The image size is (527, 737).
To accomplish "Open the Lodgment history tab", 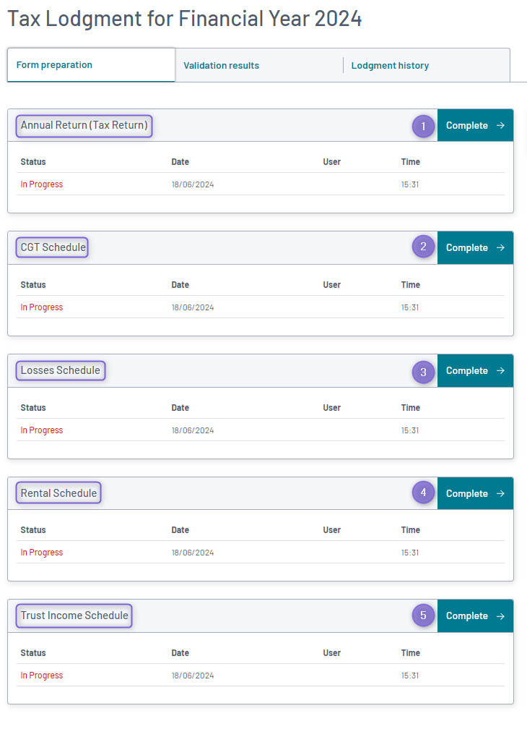I will (390, 66).
